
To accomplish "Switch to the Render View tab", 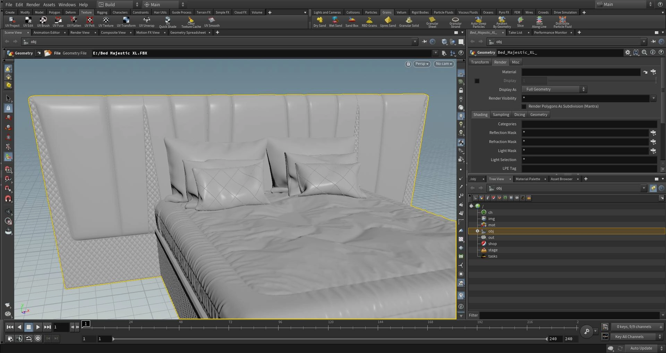I will coord(80,33).
